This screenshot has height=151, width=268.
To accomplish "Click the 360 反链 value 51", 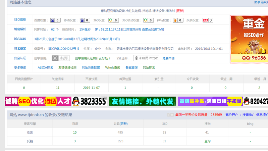I will click(x=164, y=141).
